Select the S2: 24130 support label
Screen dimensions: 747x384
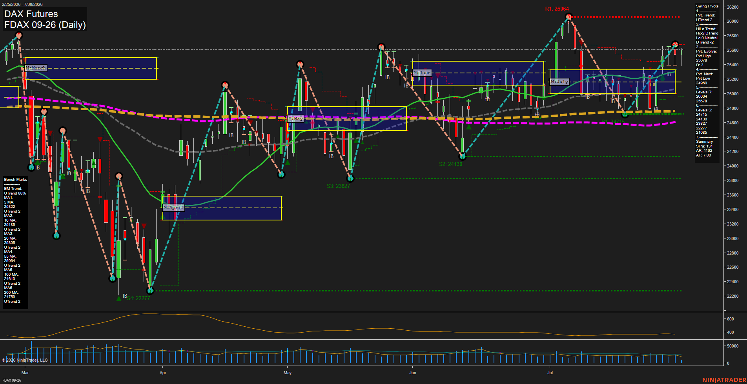pos(450,164)
